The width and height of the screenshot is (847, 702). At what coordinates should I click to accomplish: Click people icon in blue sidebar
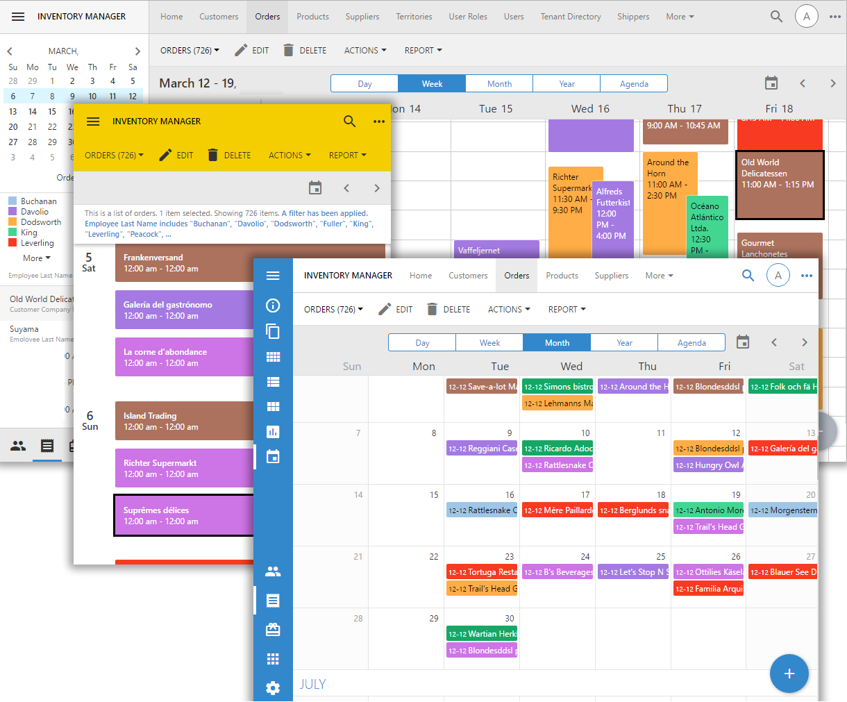(273, 571)
